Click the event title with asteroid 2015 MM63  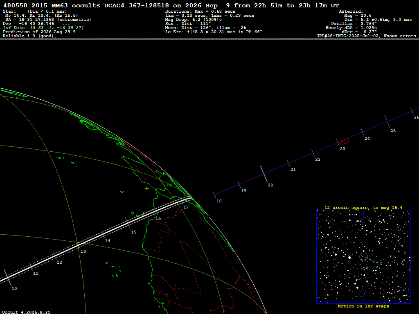pos(171,5)
